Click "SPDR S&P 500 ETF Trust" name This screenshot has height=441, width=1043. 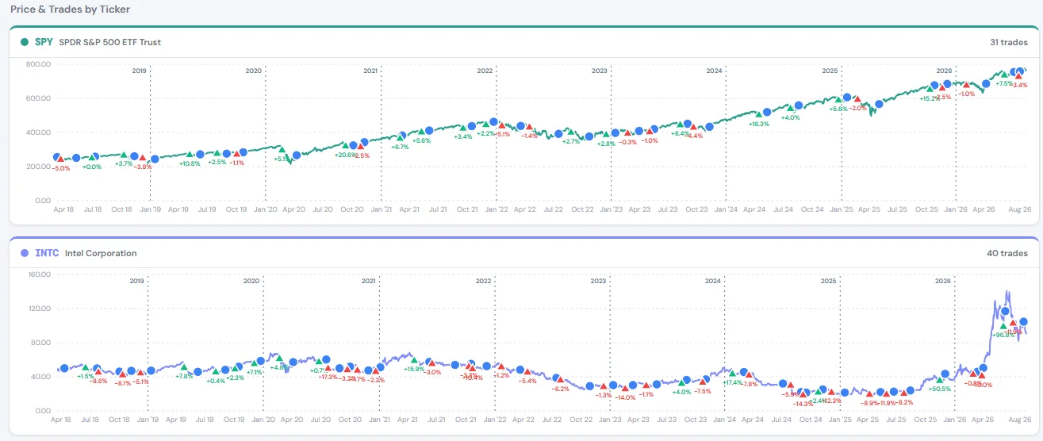(x=110, y=42)
